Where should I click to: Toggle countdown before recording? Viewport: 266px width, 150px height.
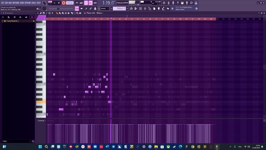tap(86, 3)
